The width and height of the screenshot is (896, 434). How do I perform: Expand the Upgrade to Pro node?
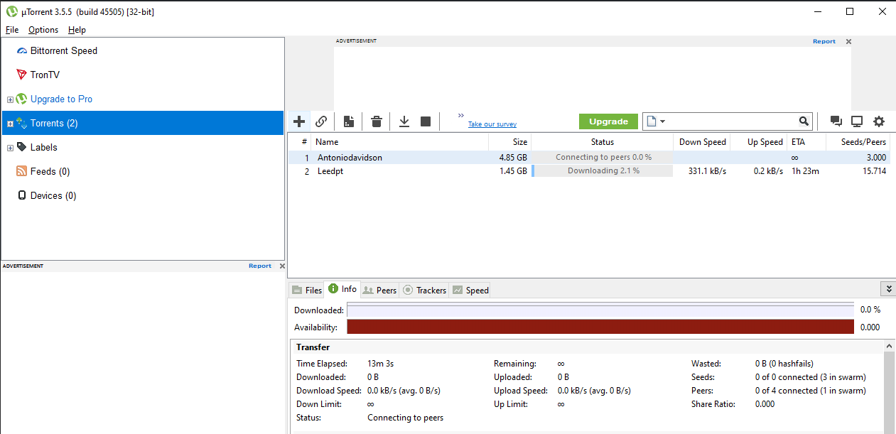(x=10, y=99)
